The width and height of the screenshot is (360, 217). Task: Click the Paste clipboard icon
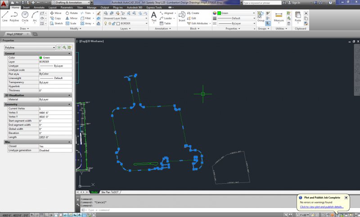(x=298, y=17)
